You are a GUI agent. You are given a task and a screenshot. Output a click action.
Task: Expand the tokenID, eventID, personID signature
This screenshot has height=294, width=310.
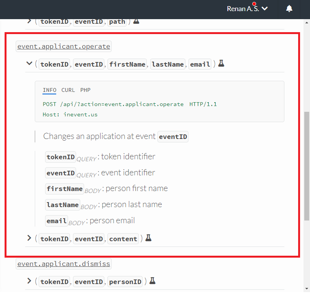29,281
